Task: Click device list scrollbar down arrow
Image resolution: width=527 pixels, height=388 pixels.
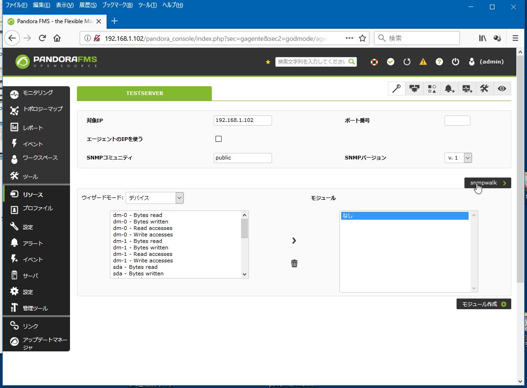Action: 245,274
